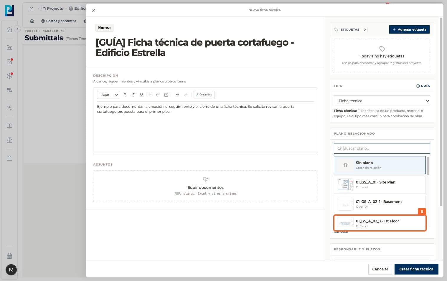Screen dimensions: 447x281
Task: Go to Projects in the breadcrumb
Action: [x=52, y=9]
